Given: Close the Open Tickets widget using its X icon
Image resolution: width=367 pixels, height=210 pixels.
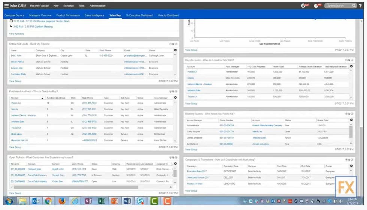Looking at the screenshot, I should (x=176, y=157).
